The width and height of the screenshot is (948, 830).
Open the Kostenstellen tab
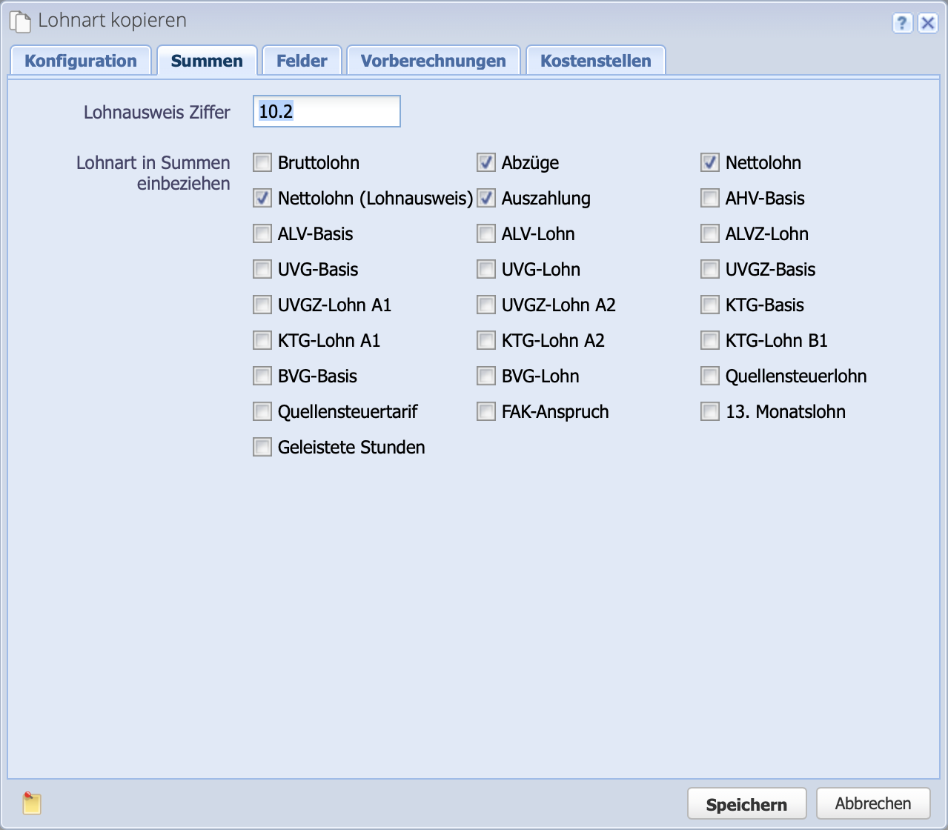pyautogui.click(x=595, y=60)
